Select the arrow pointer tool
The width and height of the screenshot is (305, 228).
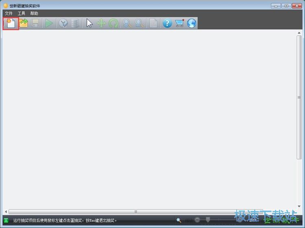pos(89,23)
